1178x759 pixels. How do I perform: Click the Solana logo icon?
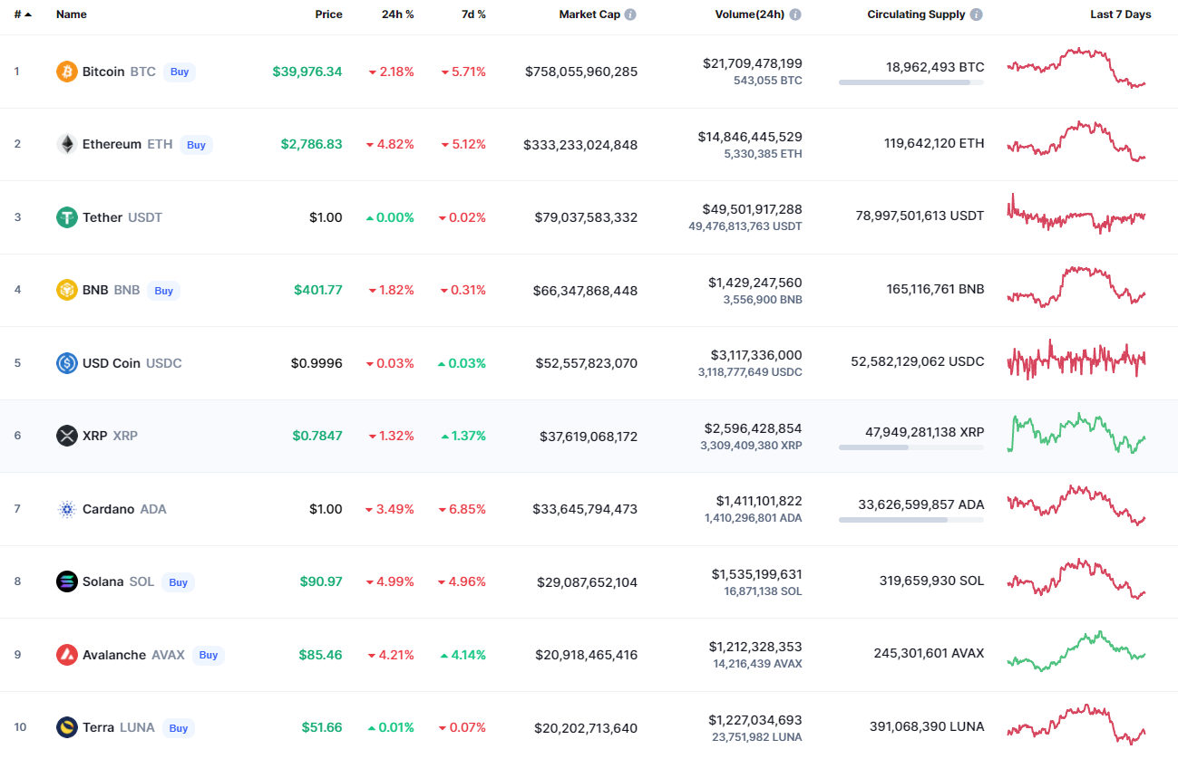pyautogui.click(x=67, y=581)
